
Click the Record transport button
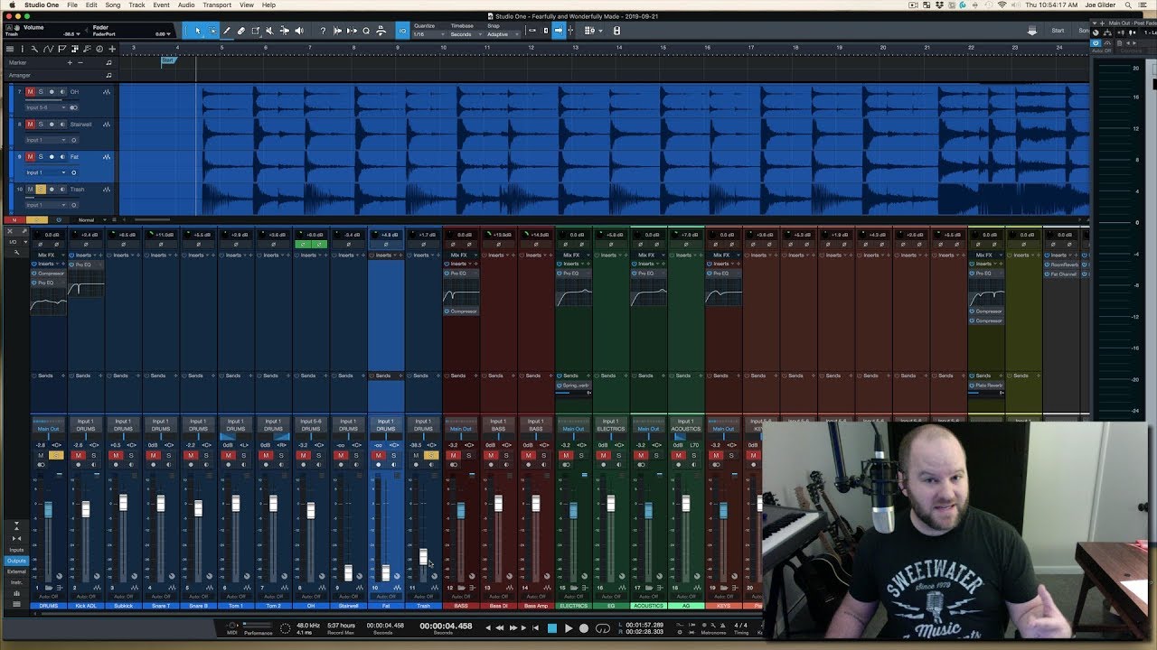click(x=584, y=627)
